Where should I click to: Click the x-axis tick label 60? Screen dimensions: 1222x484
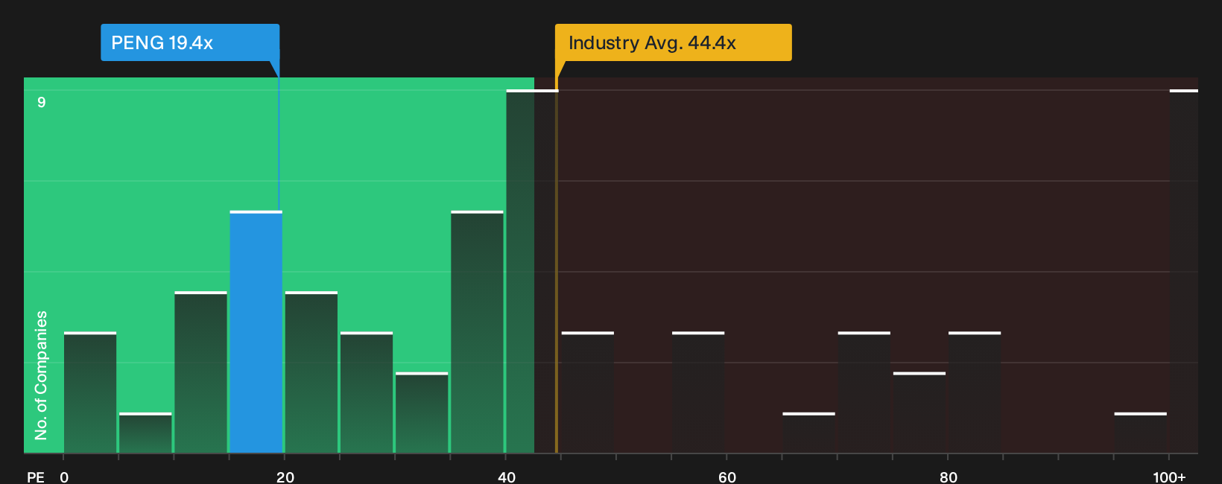tap(727, 477)
